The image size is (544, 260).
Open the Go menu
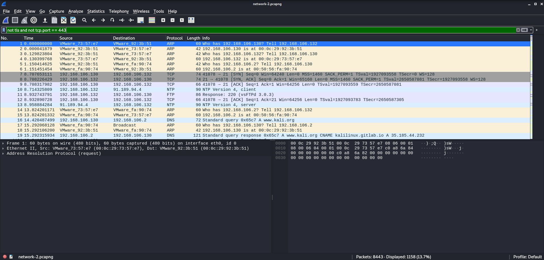pyautogui.click(x=42, y=11)
